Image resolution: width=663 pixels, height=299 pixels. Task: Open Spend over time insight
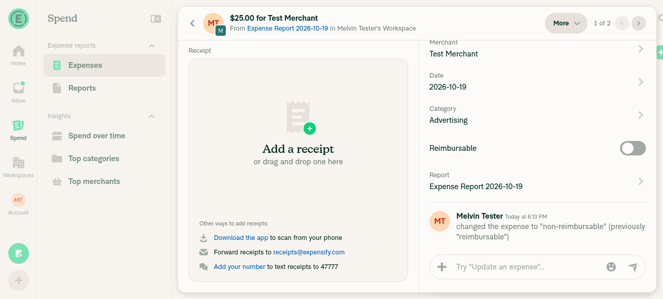tap(104, 136)
